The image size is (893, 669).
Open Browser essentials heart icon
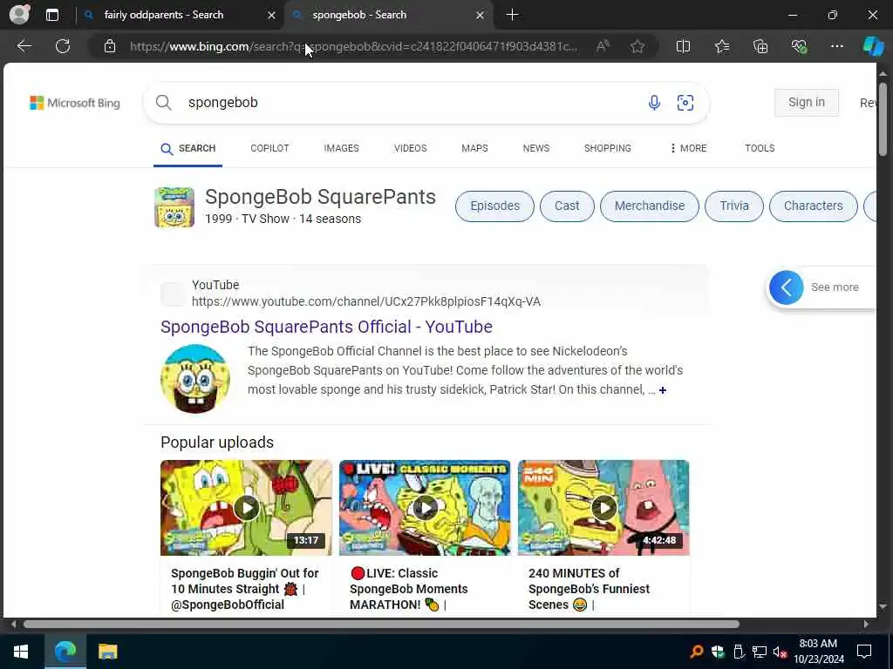point(799,47)
